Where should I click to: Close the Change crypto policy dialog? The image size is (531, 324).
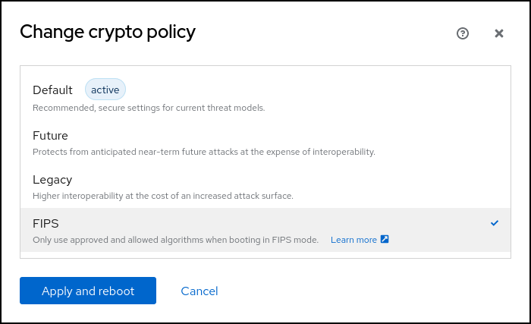click(x=499, y=33)
